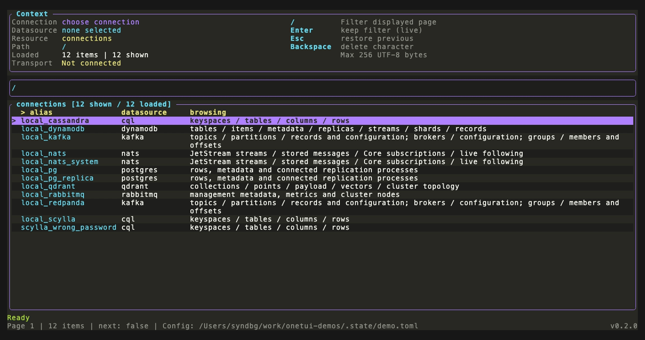Select the local_cassandra connection row

pos(322,121)
